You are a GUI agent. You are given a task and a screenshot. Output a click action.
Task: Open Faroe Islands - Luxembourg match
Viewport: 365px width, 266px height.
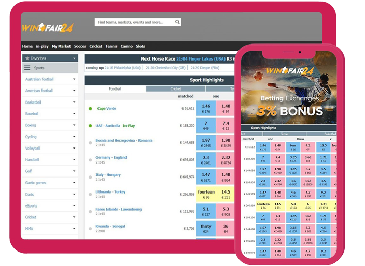tap(119, 209)
